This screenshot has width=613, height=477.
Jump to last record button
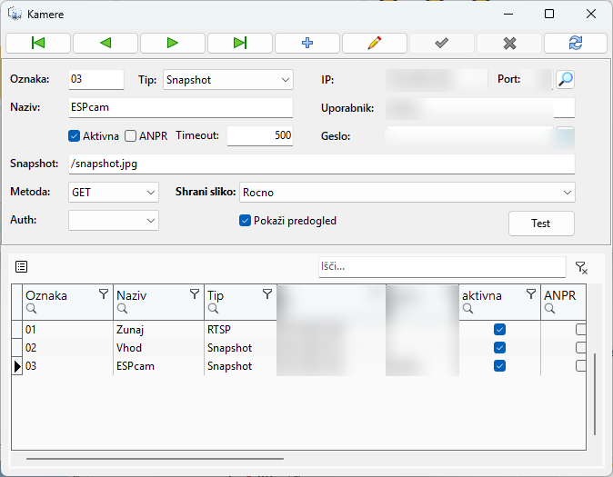239,43
